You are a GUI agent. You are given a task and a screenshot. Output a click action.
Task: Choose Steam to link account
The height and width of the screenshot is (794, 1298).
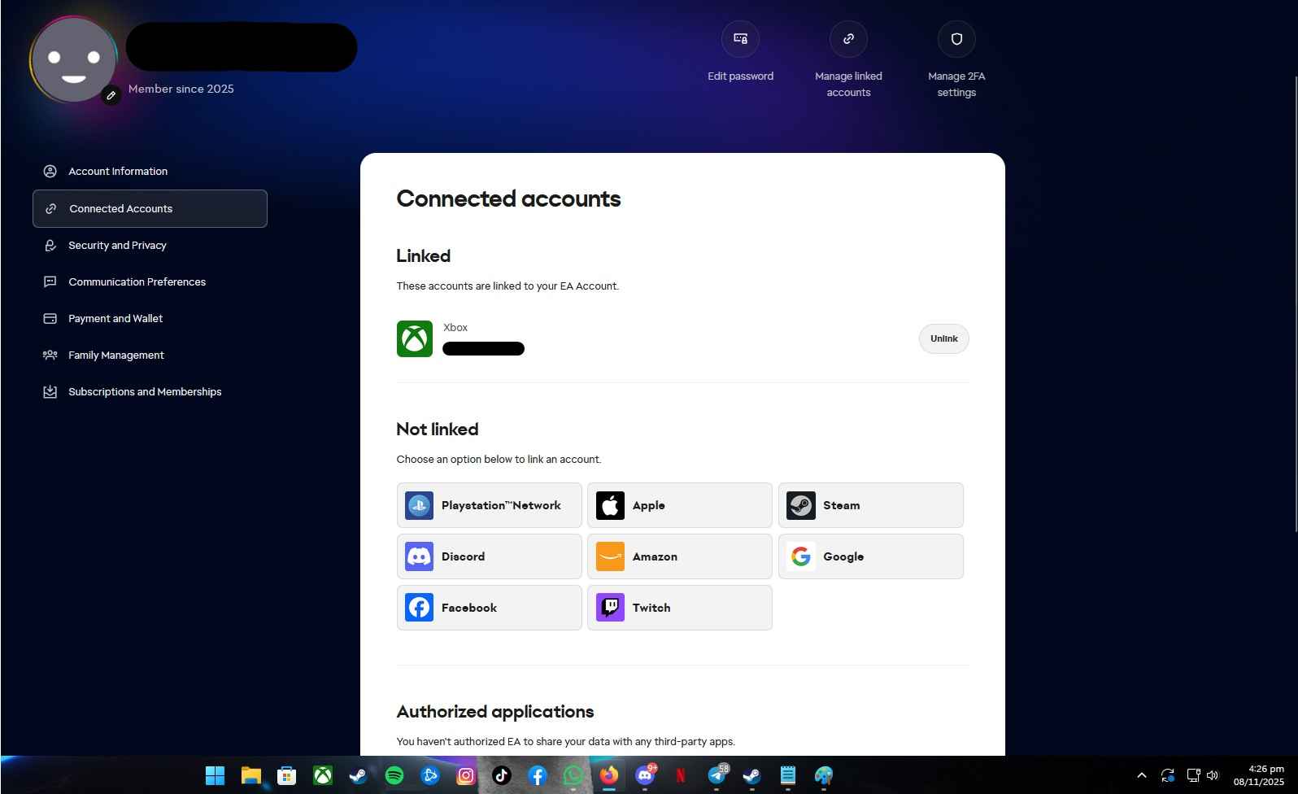[x=870, y=505]
